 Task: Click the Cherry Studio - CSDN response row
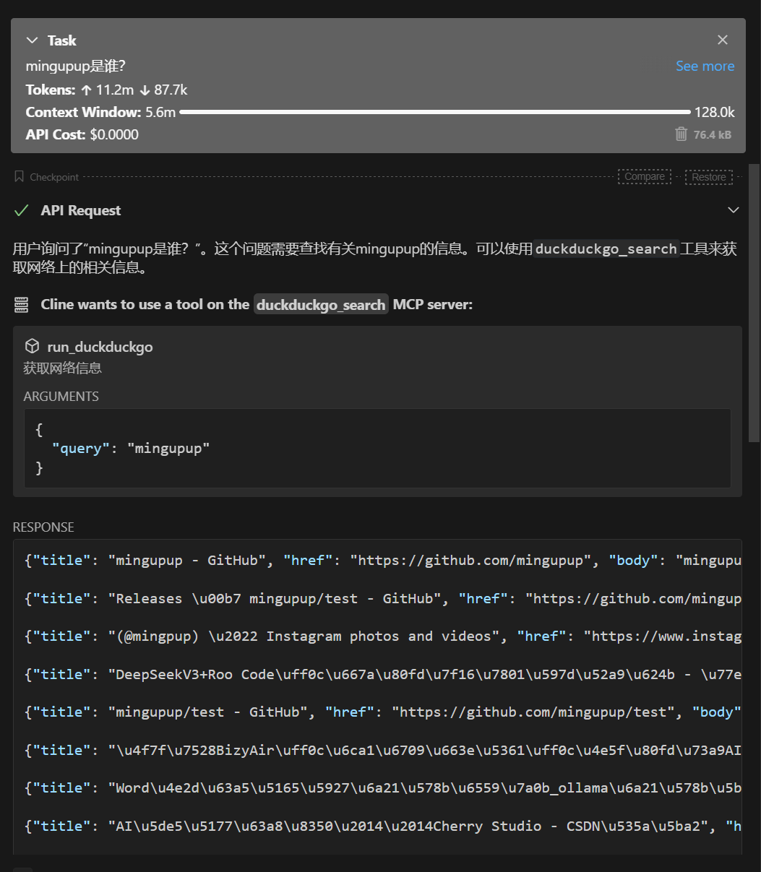(x=383, y=826)
